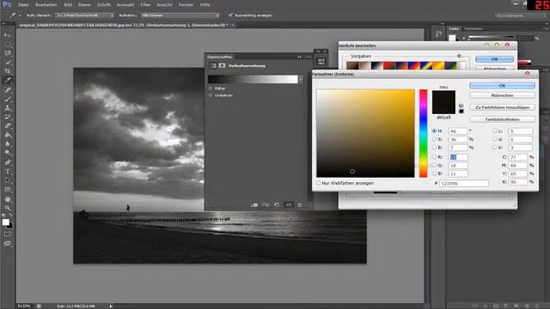The image size is (550, 309).
Task: Select the History Brush tool
Action: tap(8, 117)
